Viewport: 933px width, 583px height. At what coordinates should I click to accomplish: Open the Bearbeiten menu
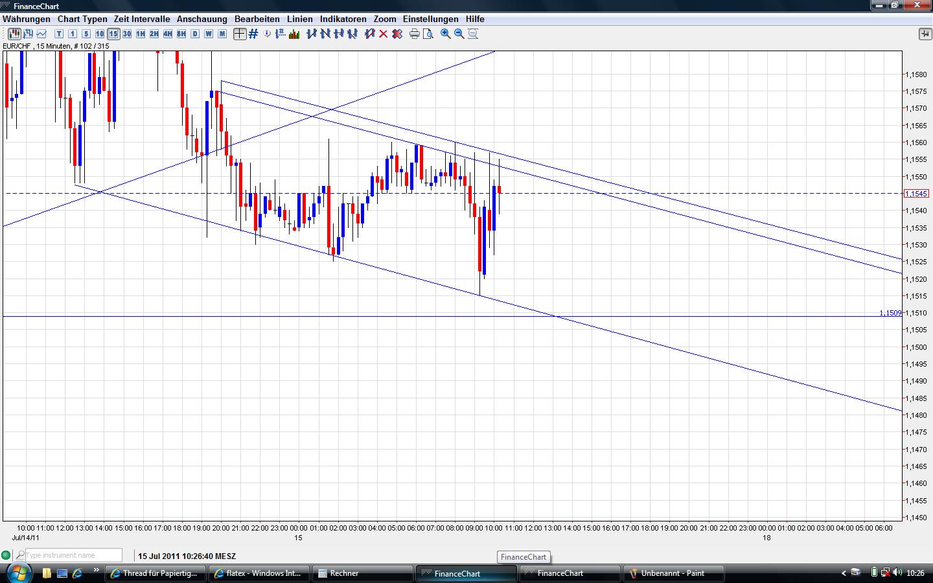pos(257,19)
